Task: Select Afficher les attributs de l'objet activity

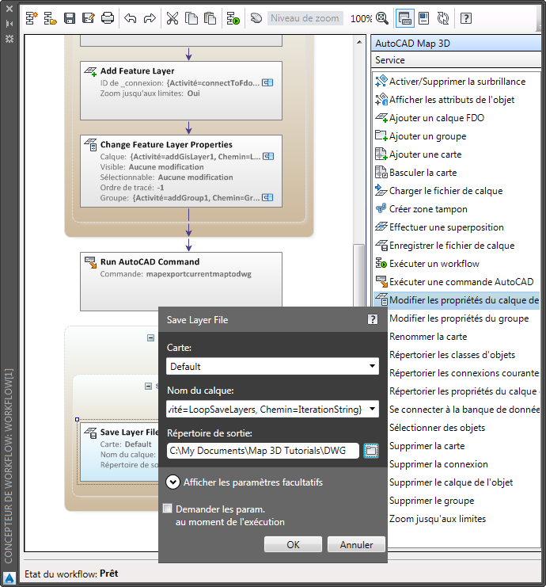Action: click(457, 100)
